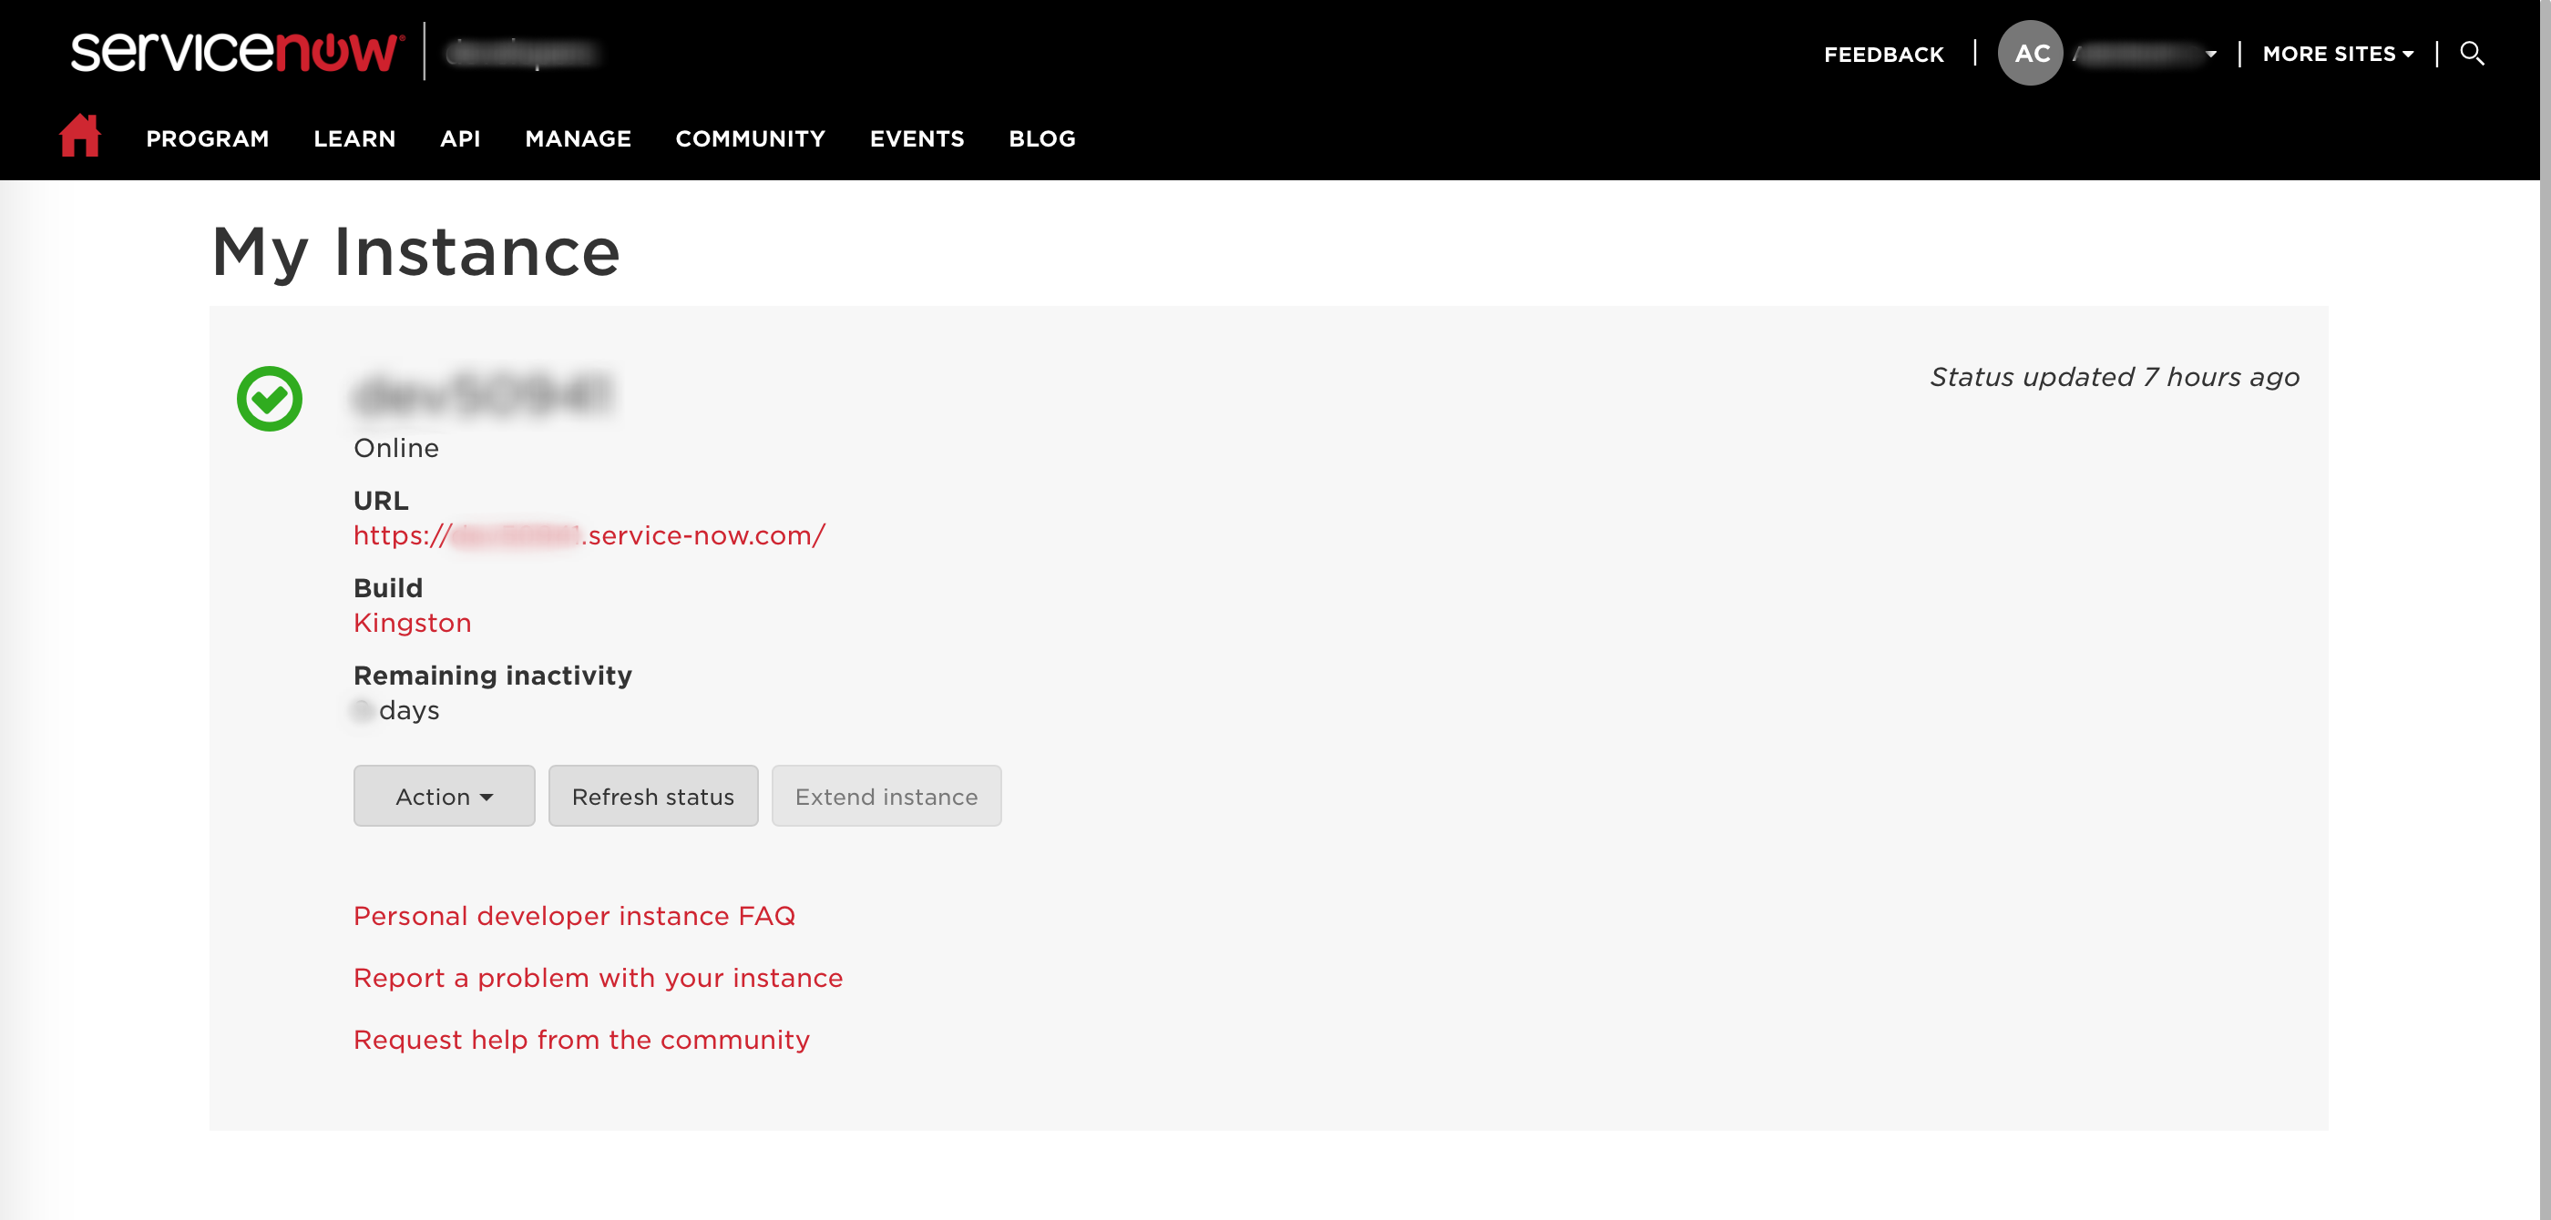Open the MORE SITES dropdown
Image resolution: width=2551 pixels, height=1220 pixels.
(x=2338, y=55)
